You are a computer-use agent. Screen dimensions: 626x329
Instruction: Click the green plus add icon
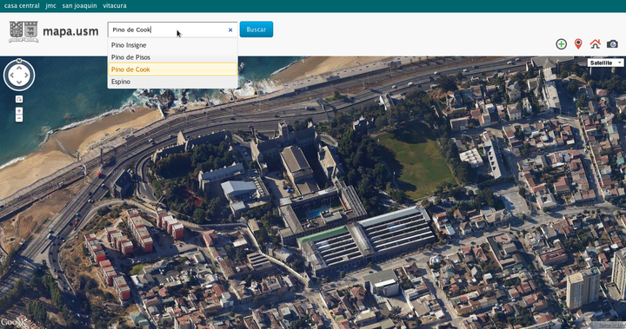(x=562, y=44)
